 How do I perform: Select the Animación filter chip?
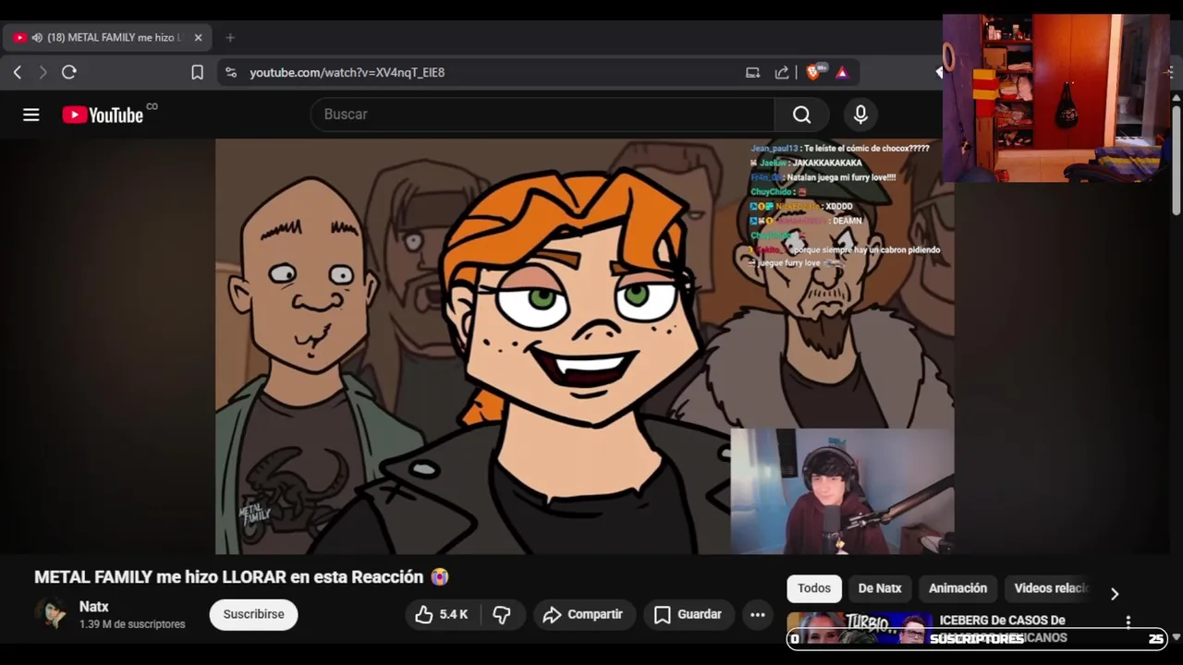coord(957,588)
